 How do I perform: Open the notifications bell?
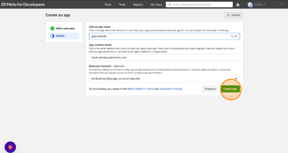click(238, 4)
